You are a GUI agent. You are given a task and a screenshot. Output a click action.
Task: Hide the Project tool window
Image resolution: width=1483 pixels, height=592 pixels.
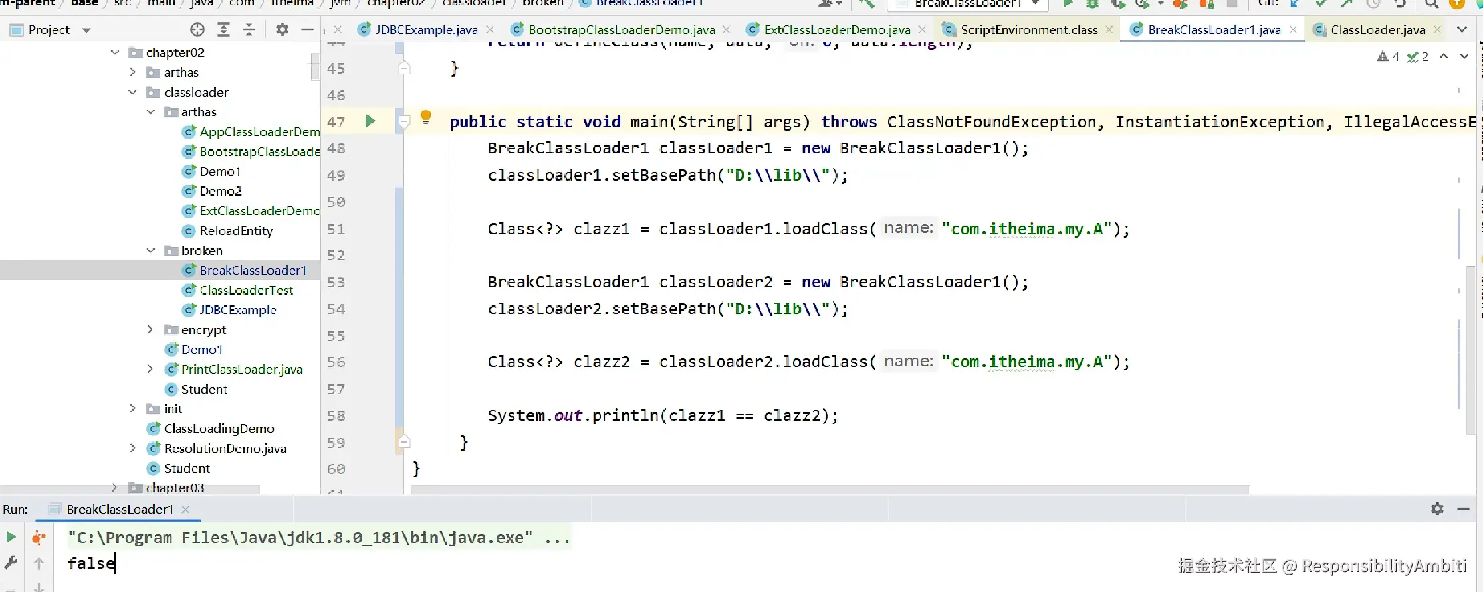[307, 29]
